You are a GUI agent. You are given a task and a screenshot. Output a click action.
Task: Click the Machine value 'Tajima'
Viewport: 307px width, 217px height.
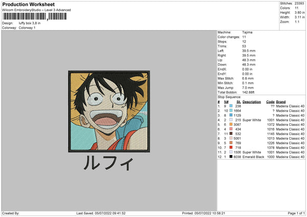coord(247,32)
